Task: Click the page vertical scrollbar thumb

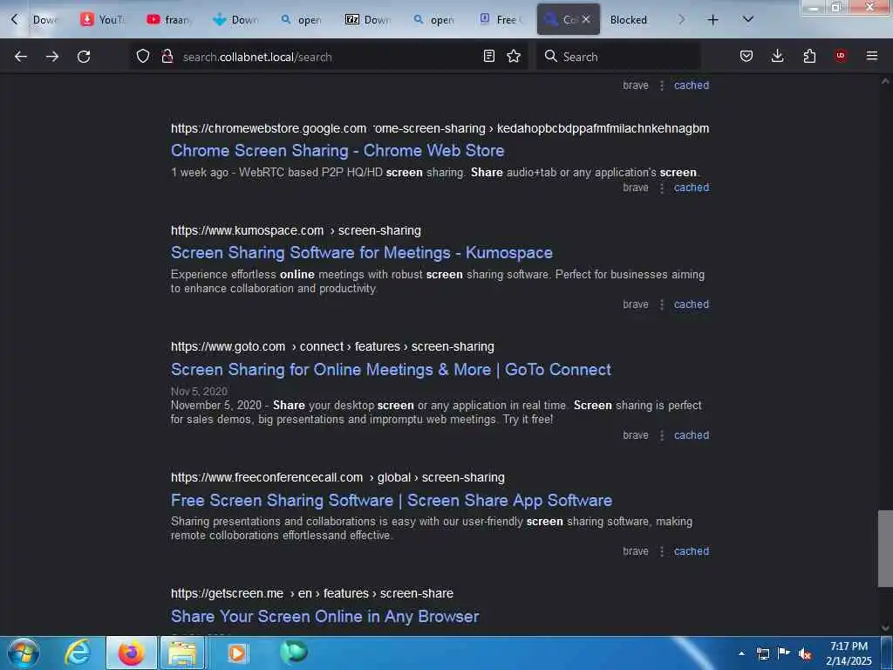Action: point(885,548)
